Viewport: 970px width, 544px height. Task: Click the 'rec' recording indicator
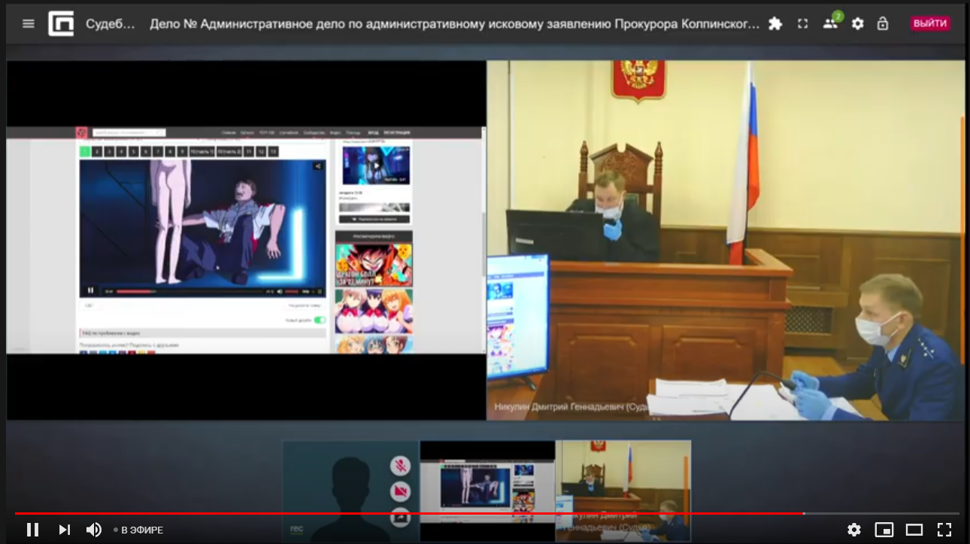click(296, 528)
